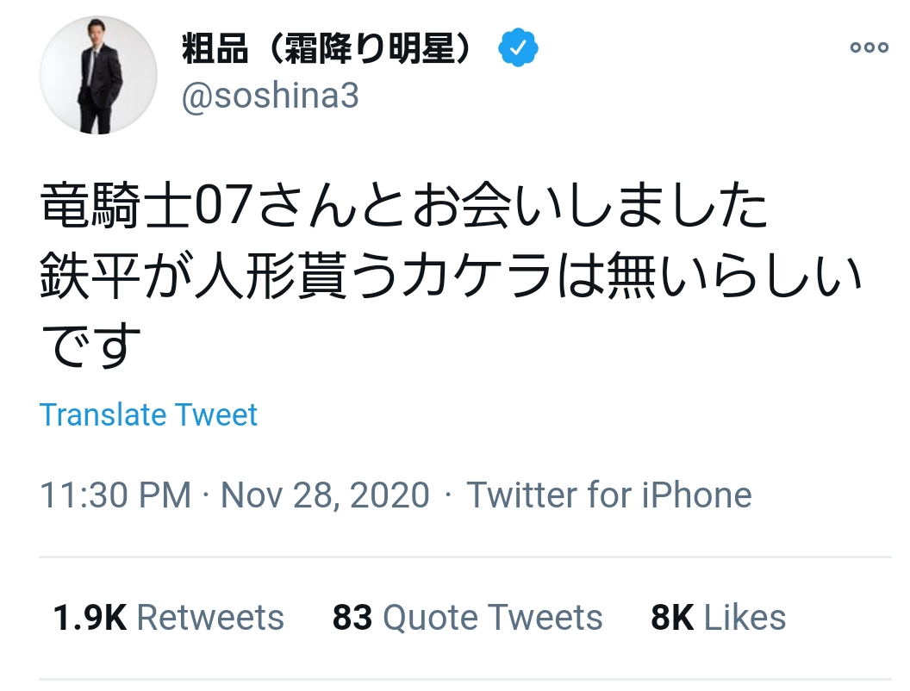Click the 83 quote tweet count
The width and height of the screenshot is (910, 691).
point(352,618)
